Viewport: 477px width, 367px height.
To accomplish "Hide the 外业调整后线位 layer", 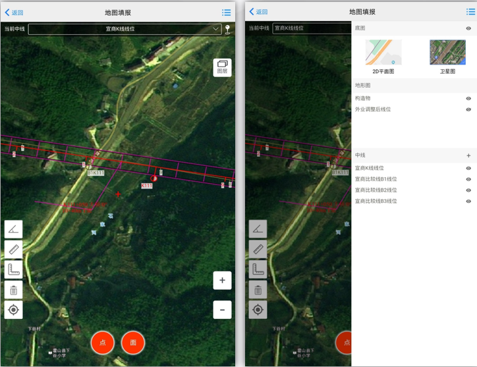I will coord(468,109).
